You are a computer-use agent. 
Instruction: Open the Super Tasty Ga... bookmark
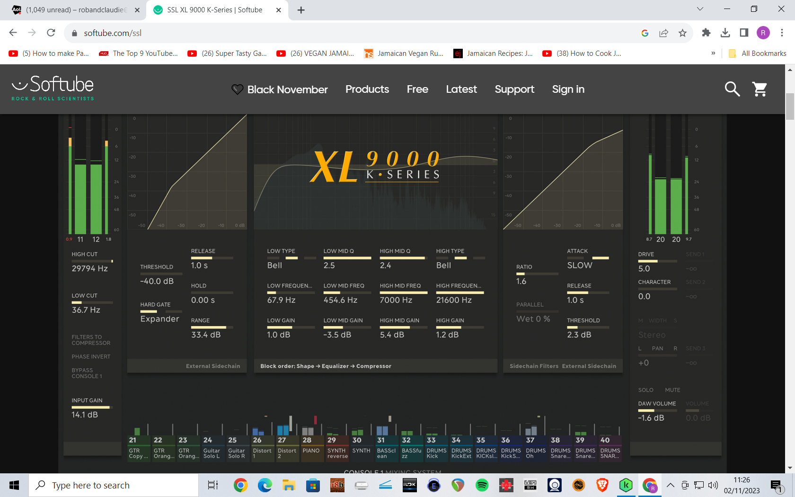(227, 53)
